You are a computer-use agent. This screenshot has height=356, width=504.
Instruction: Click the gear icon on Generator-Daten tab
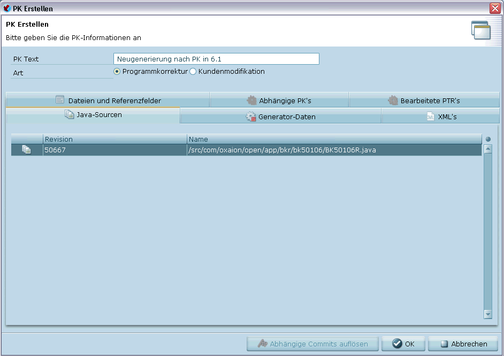pyautogui.click(x=251, y=116)
